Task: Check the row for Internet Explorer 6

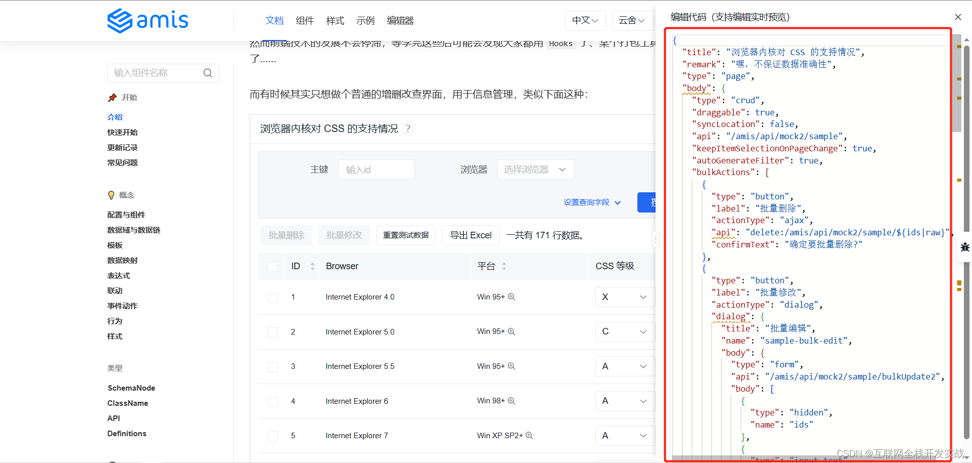Action: point(273,401)
